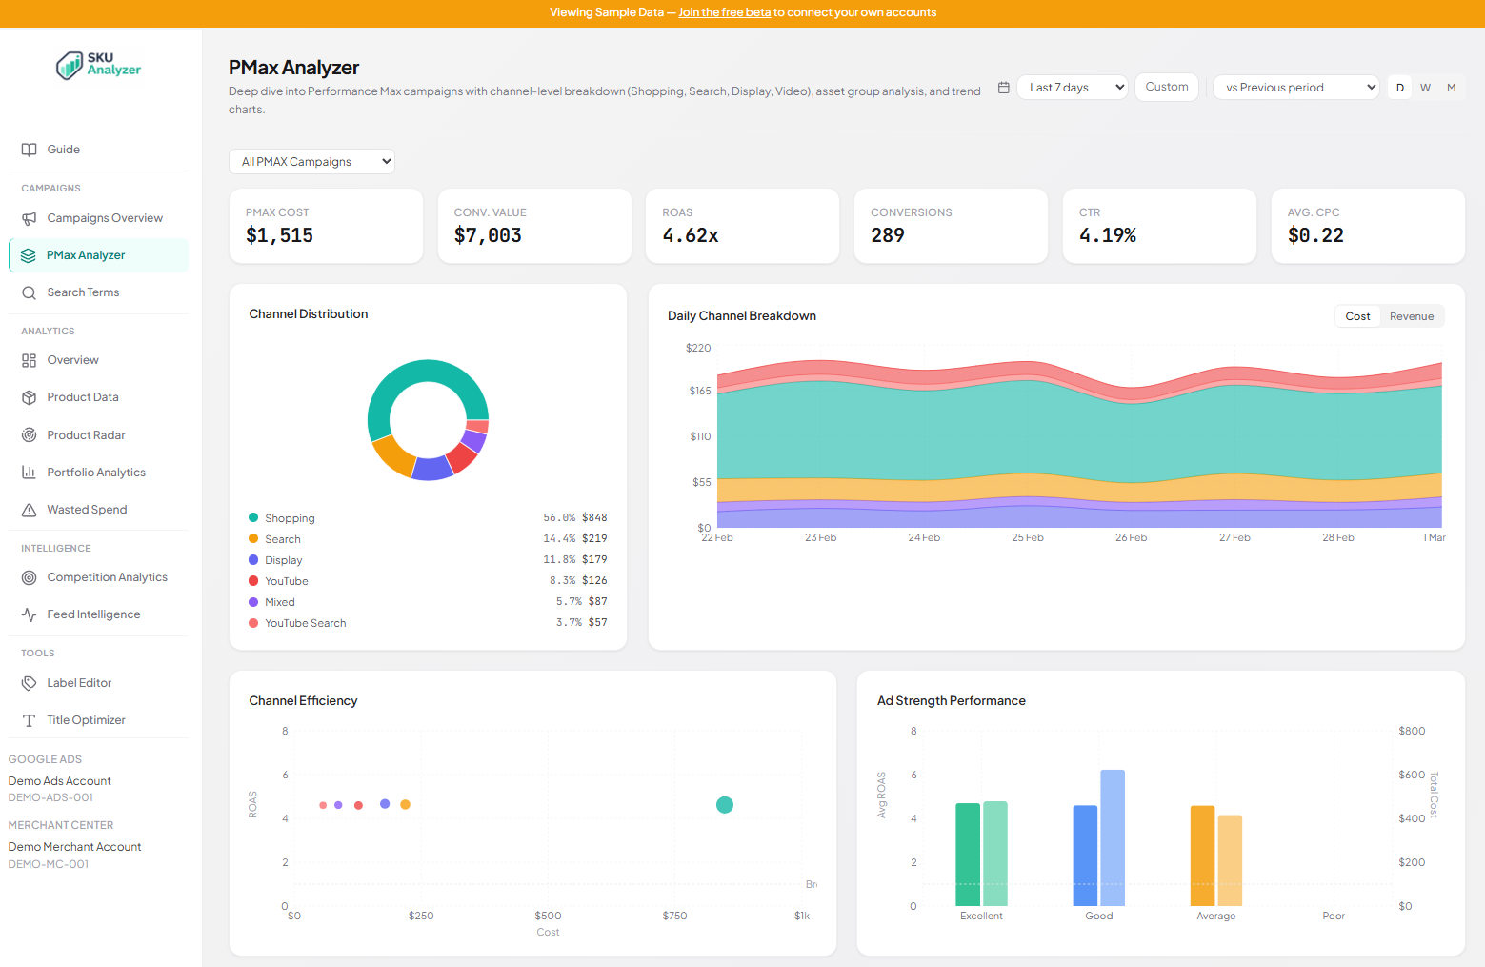
Task: Switch the daily breakdown chart to Revenue
Action: 1411,315
